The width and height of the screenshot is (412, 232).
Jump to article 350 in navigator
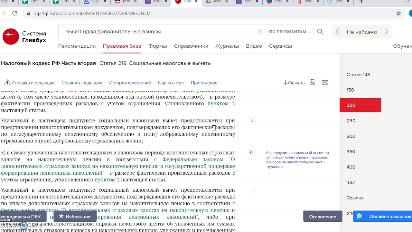pyautogui.click(x=351, y=151)
